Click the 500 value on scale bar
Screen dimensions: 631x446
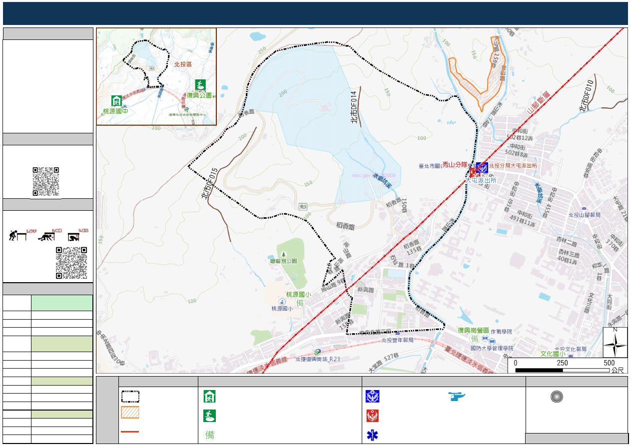(x=608, y=363)
